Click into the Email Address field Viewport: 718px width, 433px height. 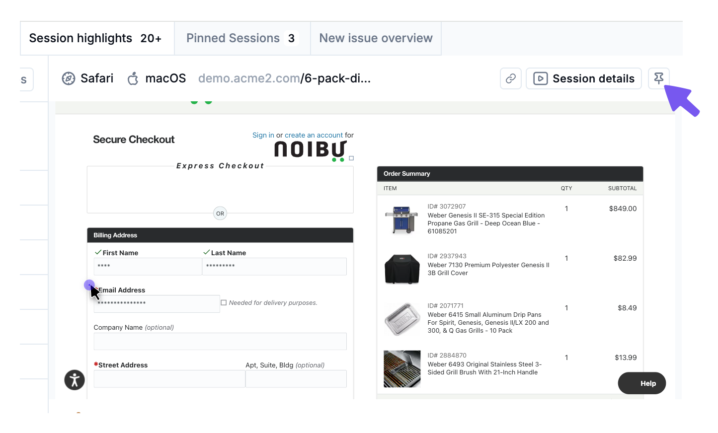tap(157, 304)
